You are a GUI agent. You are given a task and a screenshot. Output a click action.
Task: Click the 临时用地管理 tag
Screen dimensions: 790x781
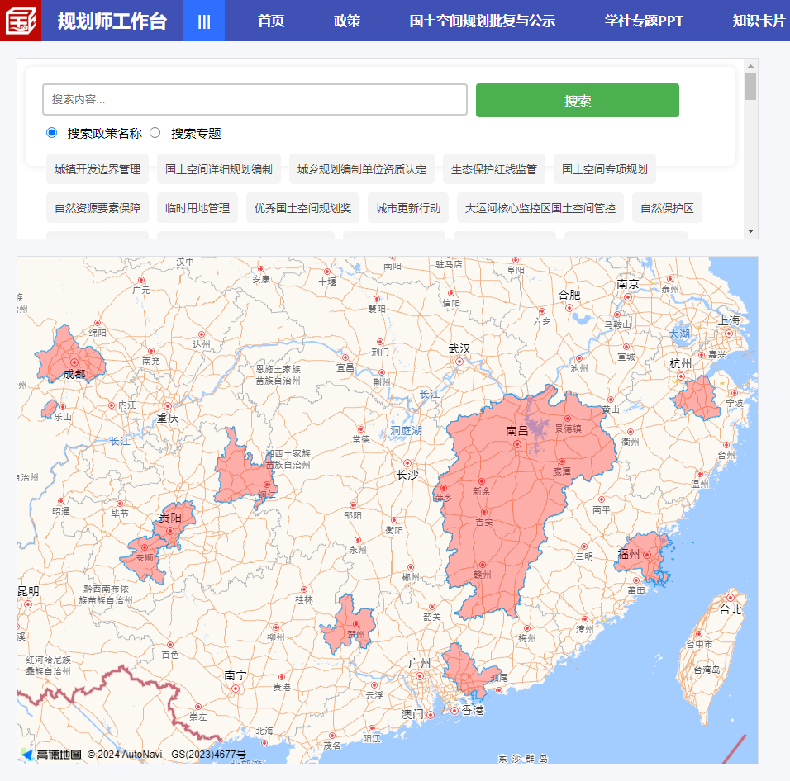click(x=197, y=208)
